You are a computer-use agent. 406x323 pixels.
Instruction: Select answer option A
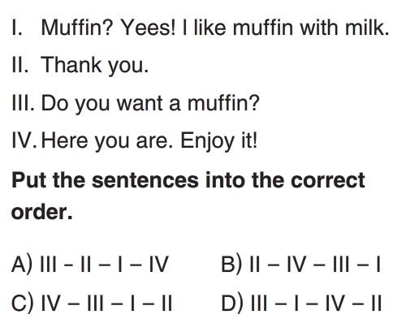tap(90, 265)
